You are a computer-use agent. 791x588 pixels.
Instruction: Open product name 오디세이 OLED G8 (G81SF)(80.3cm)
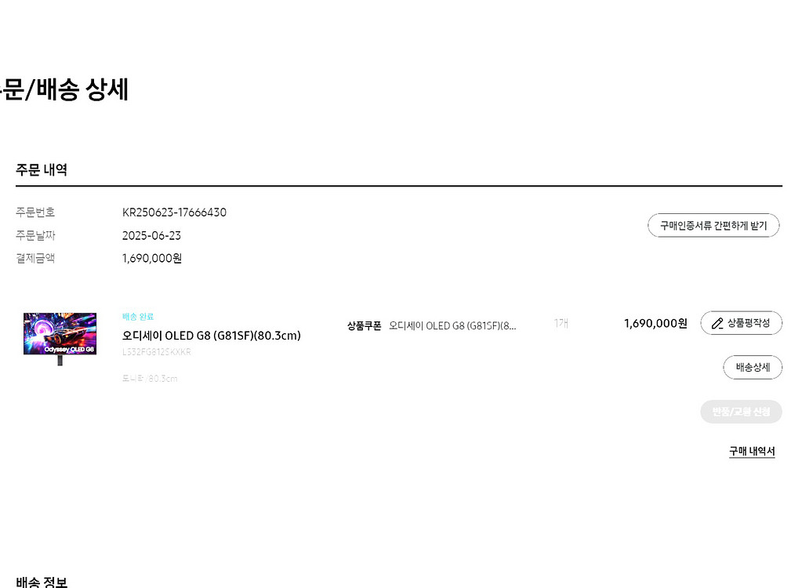pyautogui.click(x=212, y=336)
